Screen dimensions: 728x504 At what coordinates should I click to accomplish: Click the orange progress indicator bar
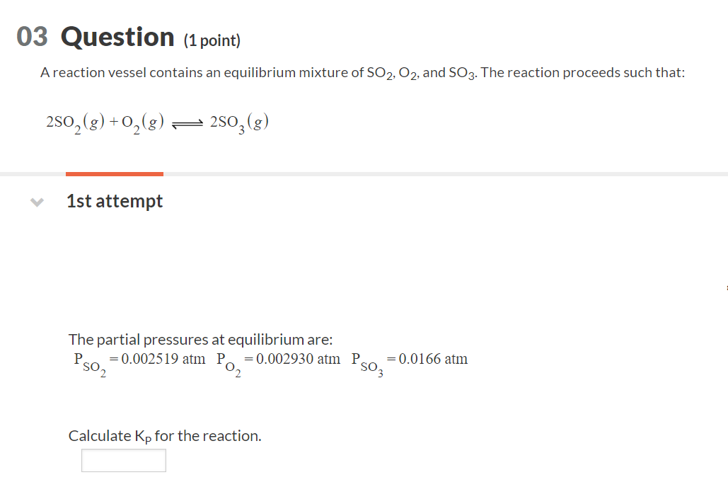point(114,173)
